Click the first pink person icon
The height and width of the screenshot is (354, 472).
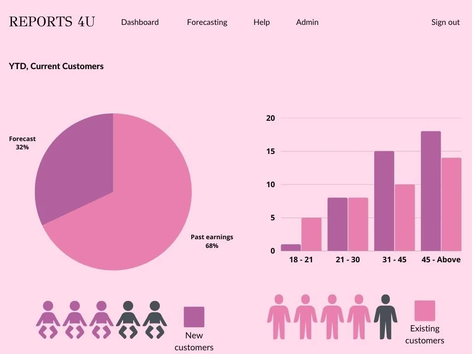coord(278,316)
